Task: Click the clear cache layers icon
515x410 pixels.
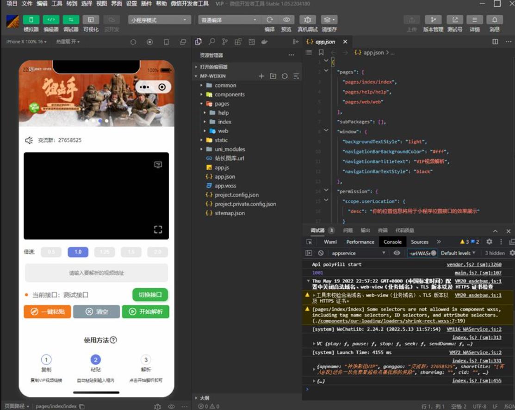Action: (329, 20)
